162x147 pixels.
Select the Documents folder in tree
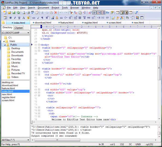tap(17, 52)
